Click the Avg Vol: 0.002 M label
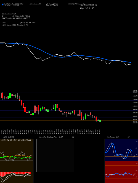 pyautogui.click(x=89, y=5)
